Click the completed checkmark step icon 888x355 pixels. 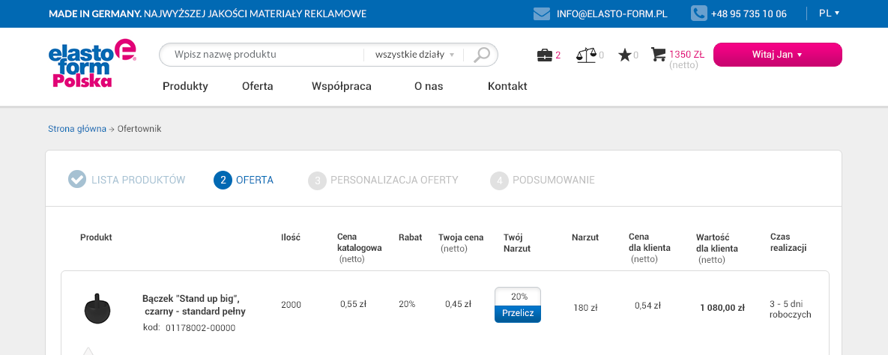point(77,180)
